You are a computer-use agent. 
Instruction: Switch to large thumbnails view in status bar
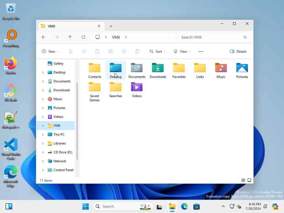click(x=249, y=180)
